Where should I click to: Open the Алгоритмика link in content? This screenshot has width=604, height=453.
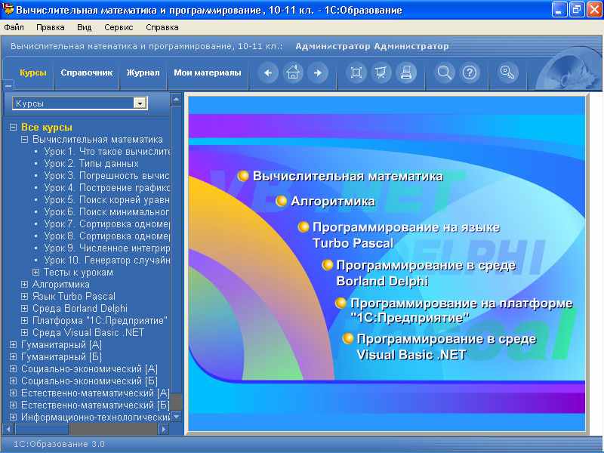[x=333, y=201]
